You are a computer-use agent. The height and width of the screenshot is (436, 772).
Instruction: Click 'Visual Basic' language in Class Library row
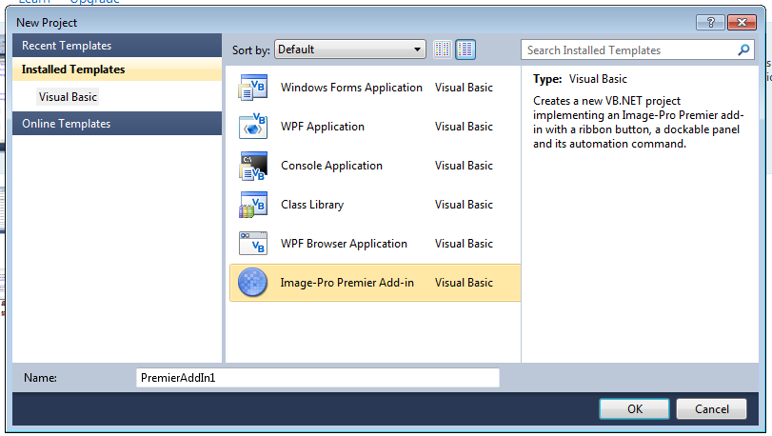(x=464, y=205)
